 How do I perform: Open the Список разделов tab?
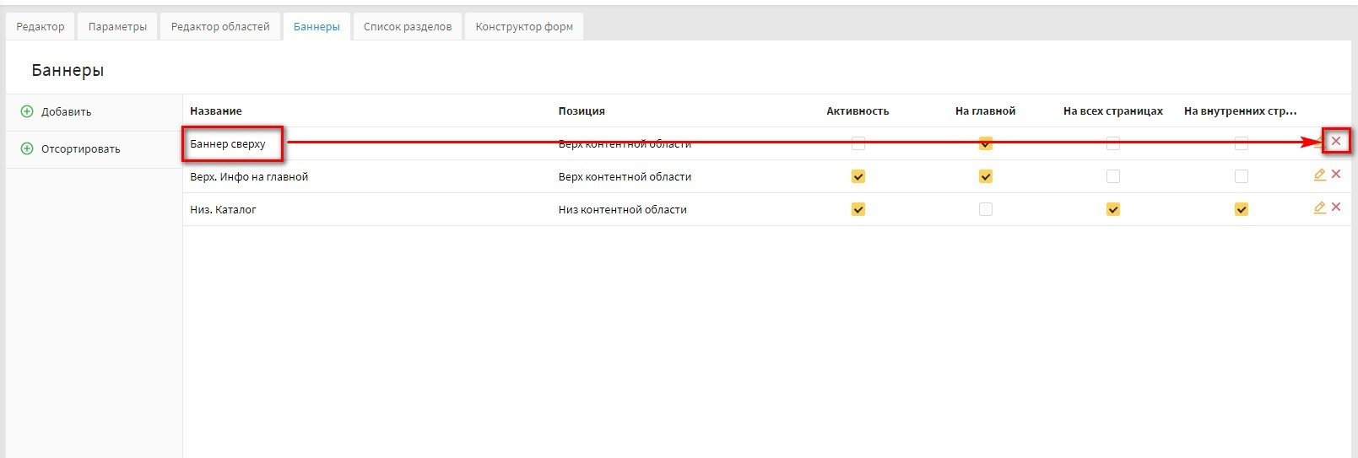pos(408,26)
